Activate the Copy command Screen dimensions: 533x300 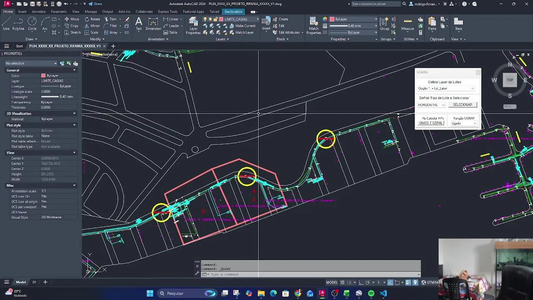pyautogui.click(x=71, y=26)
